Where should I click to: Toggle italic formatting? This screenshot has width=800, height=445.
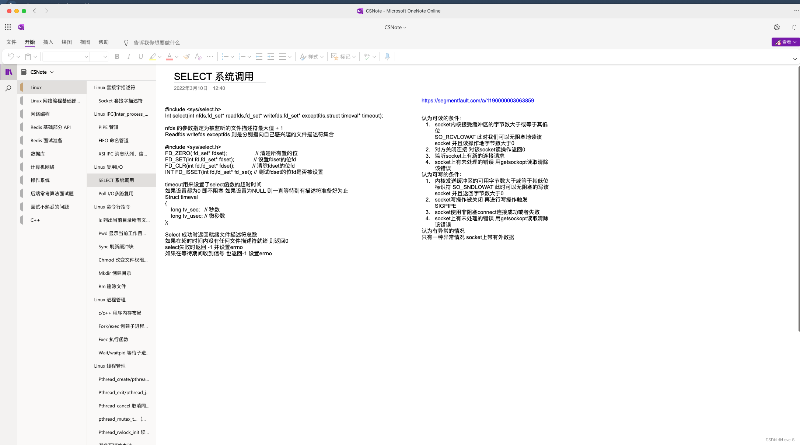tap(129, 56)
